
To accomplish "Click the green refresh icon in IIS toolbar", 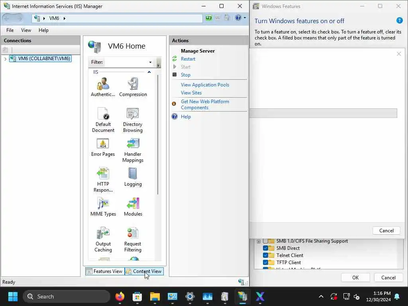I will (209, 18).
